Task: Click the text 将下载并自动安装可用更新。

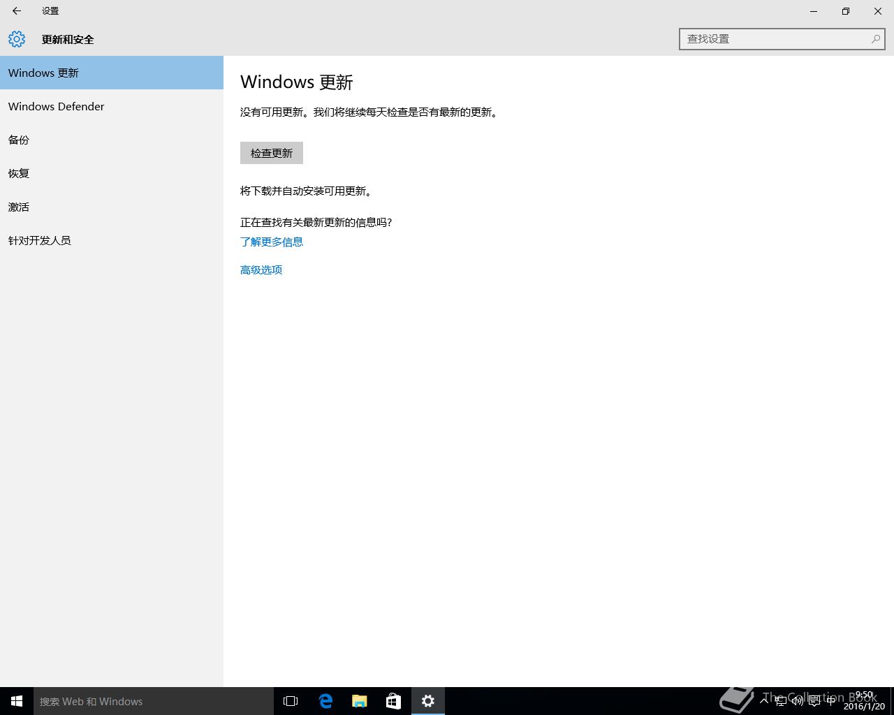Action: coord(307,191)
